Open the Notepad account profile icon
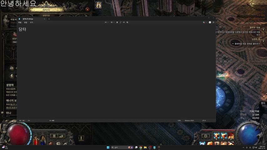This screenshot has width=267, height=150. coord(210,22)
